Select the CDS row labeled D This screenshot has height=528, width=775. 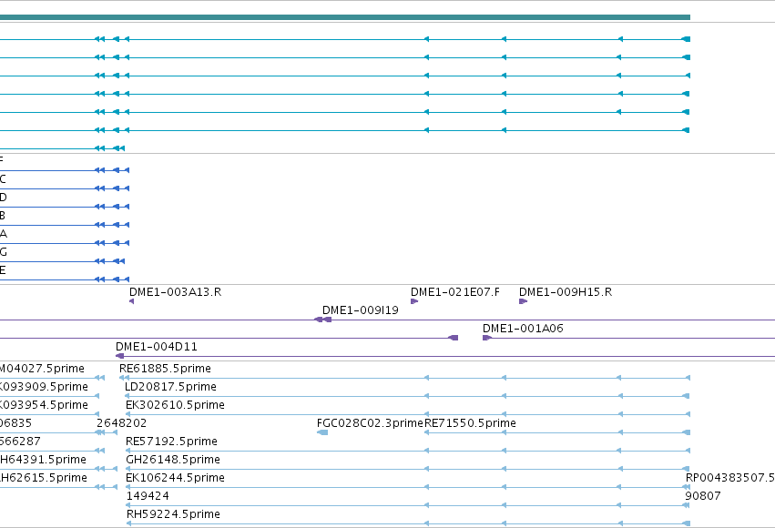click(65, 207)
